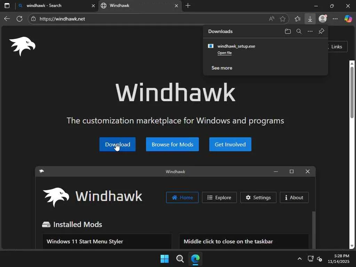The width and height of the screenshot is (356, 267).
Task: Click the Windows 11 Start Menu Styler card
Action: 107,241
